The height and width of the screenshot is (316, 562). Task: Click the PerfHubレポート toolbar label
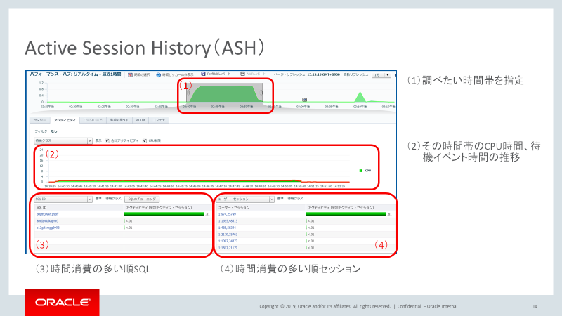[219, 74]
